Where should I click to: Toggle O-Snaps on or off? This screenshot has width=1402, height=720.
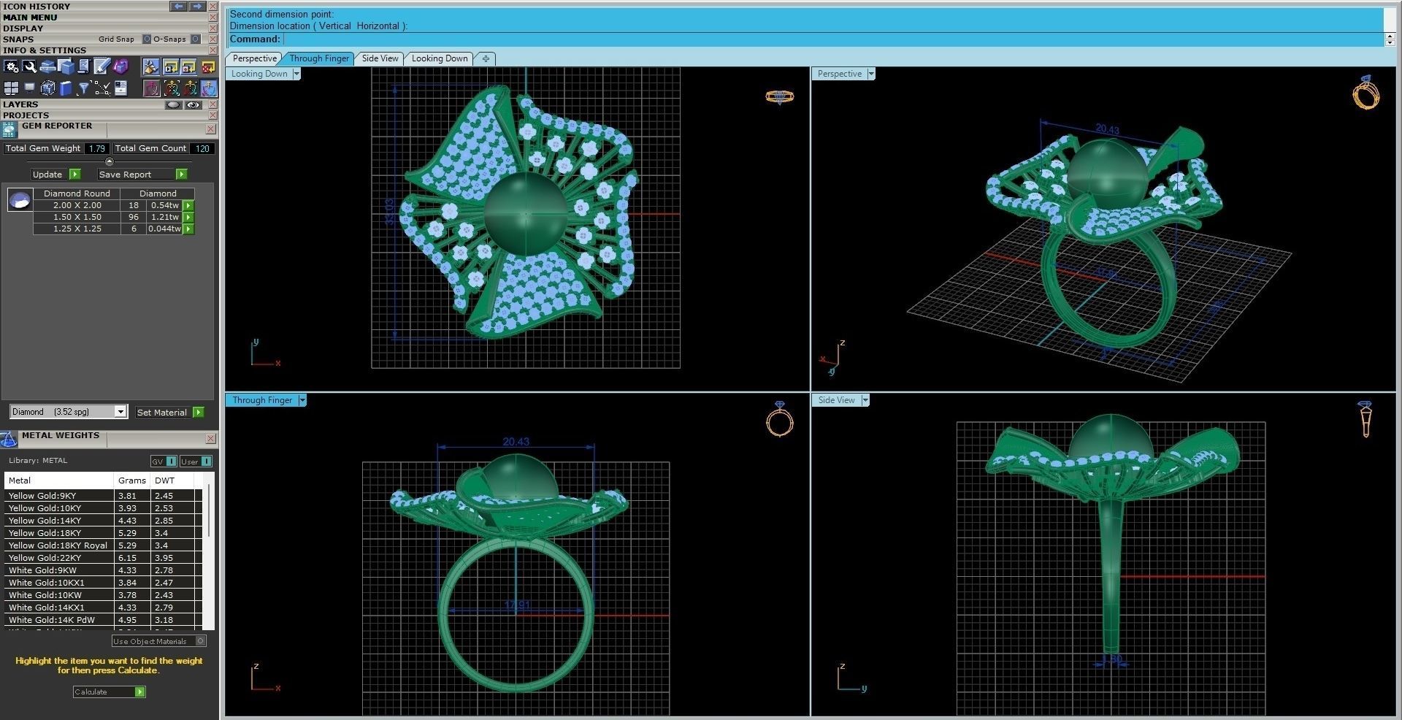[x=195, y=39]
